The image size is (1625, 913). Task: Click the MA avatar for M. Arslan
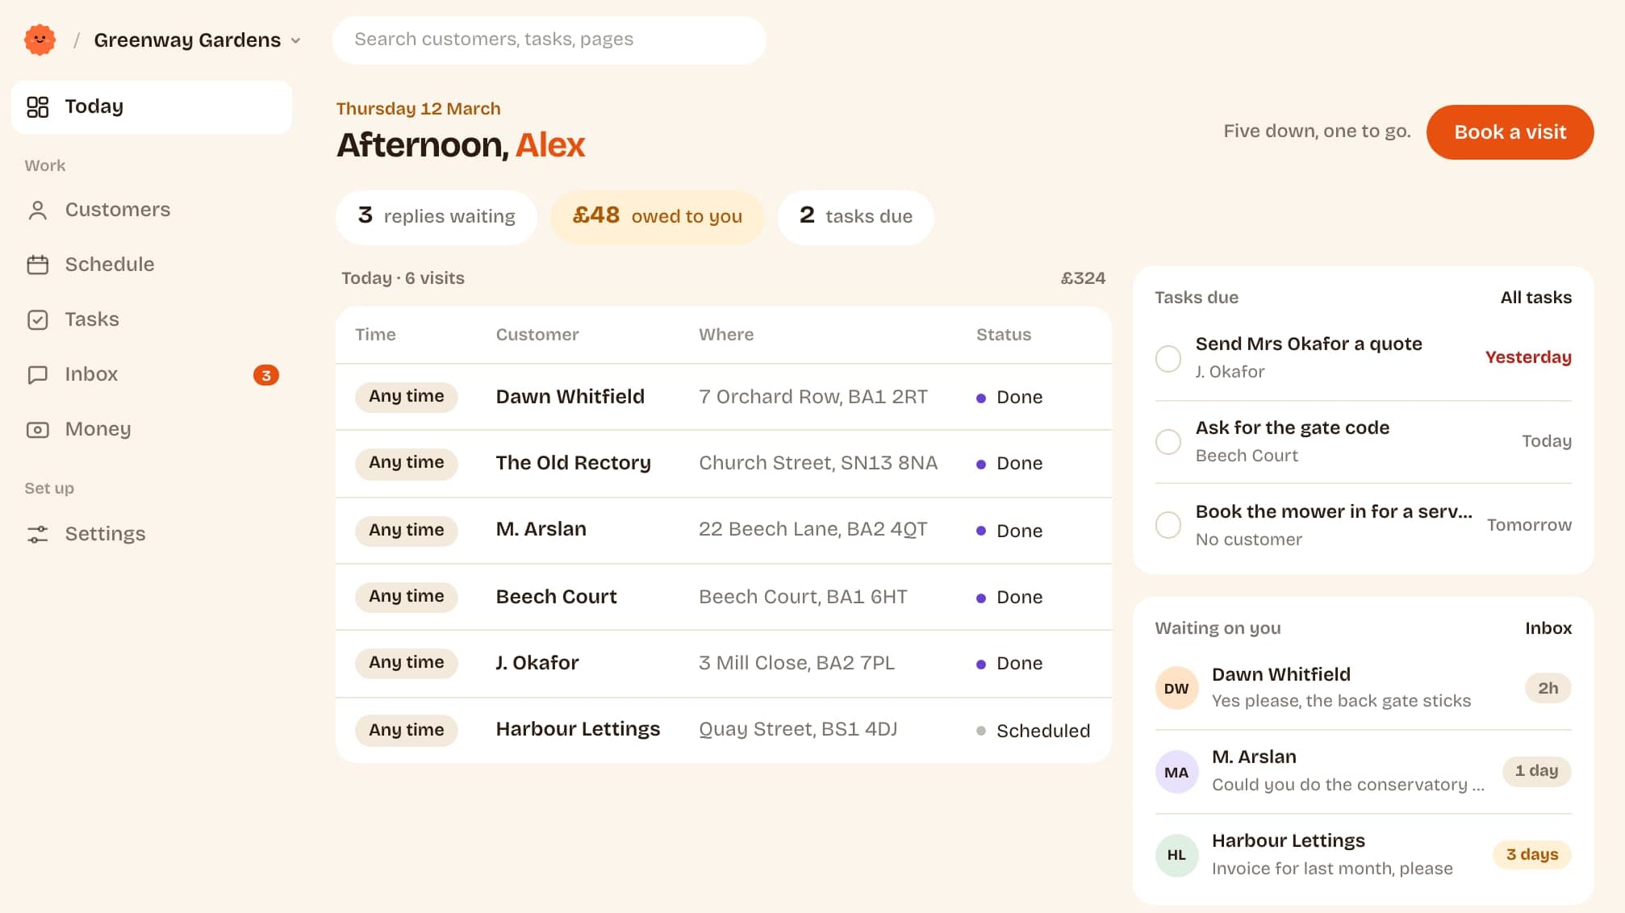click(1176, 772)
